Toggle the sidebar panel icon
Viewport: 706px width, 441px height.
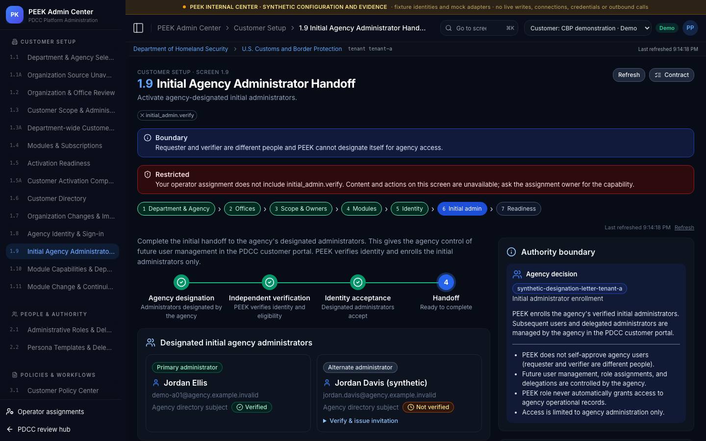coord(138,28)
